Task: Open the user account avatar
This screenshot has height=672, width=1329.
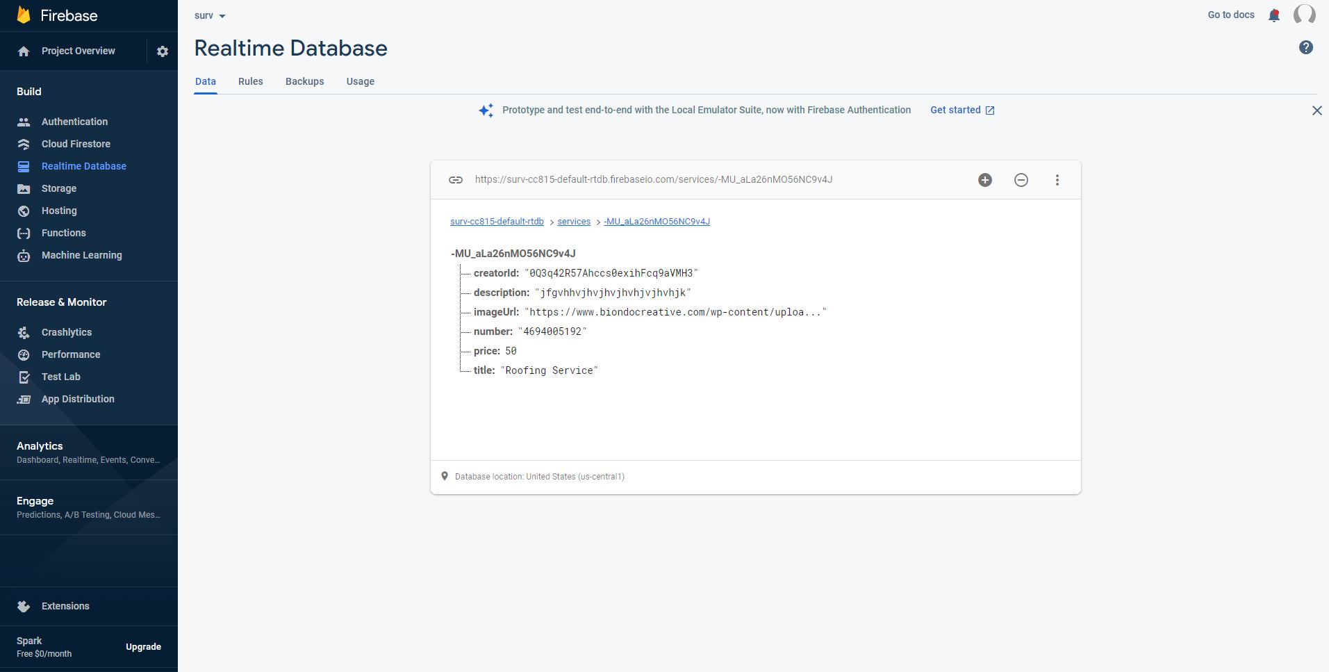Action: (1304, 15)
